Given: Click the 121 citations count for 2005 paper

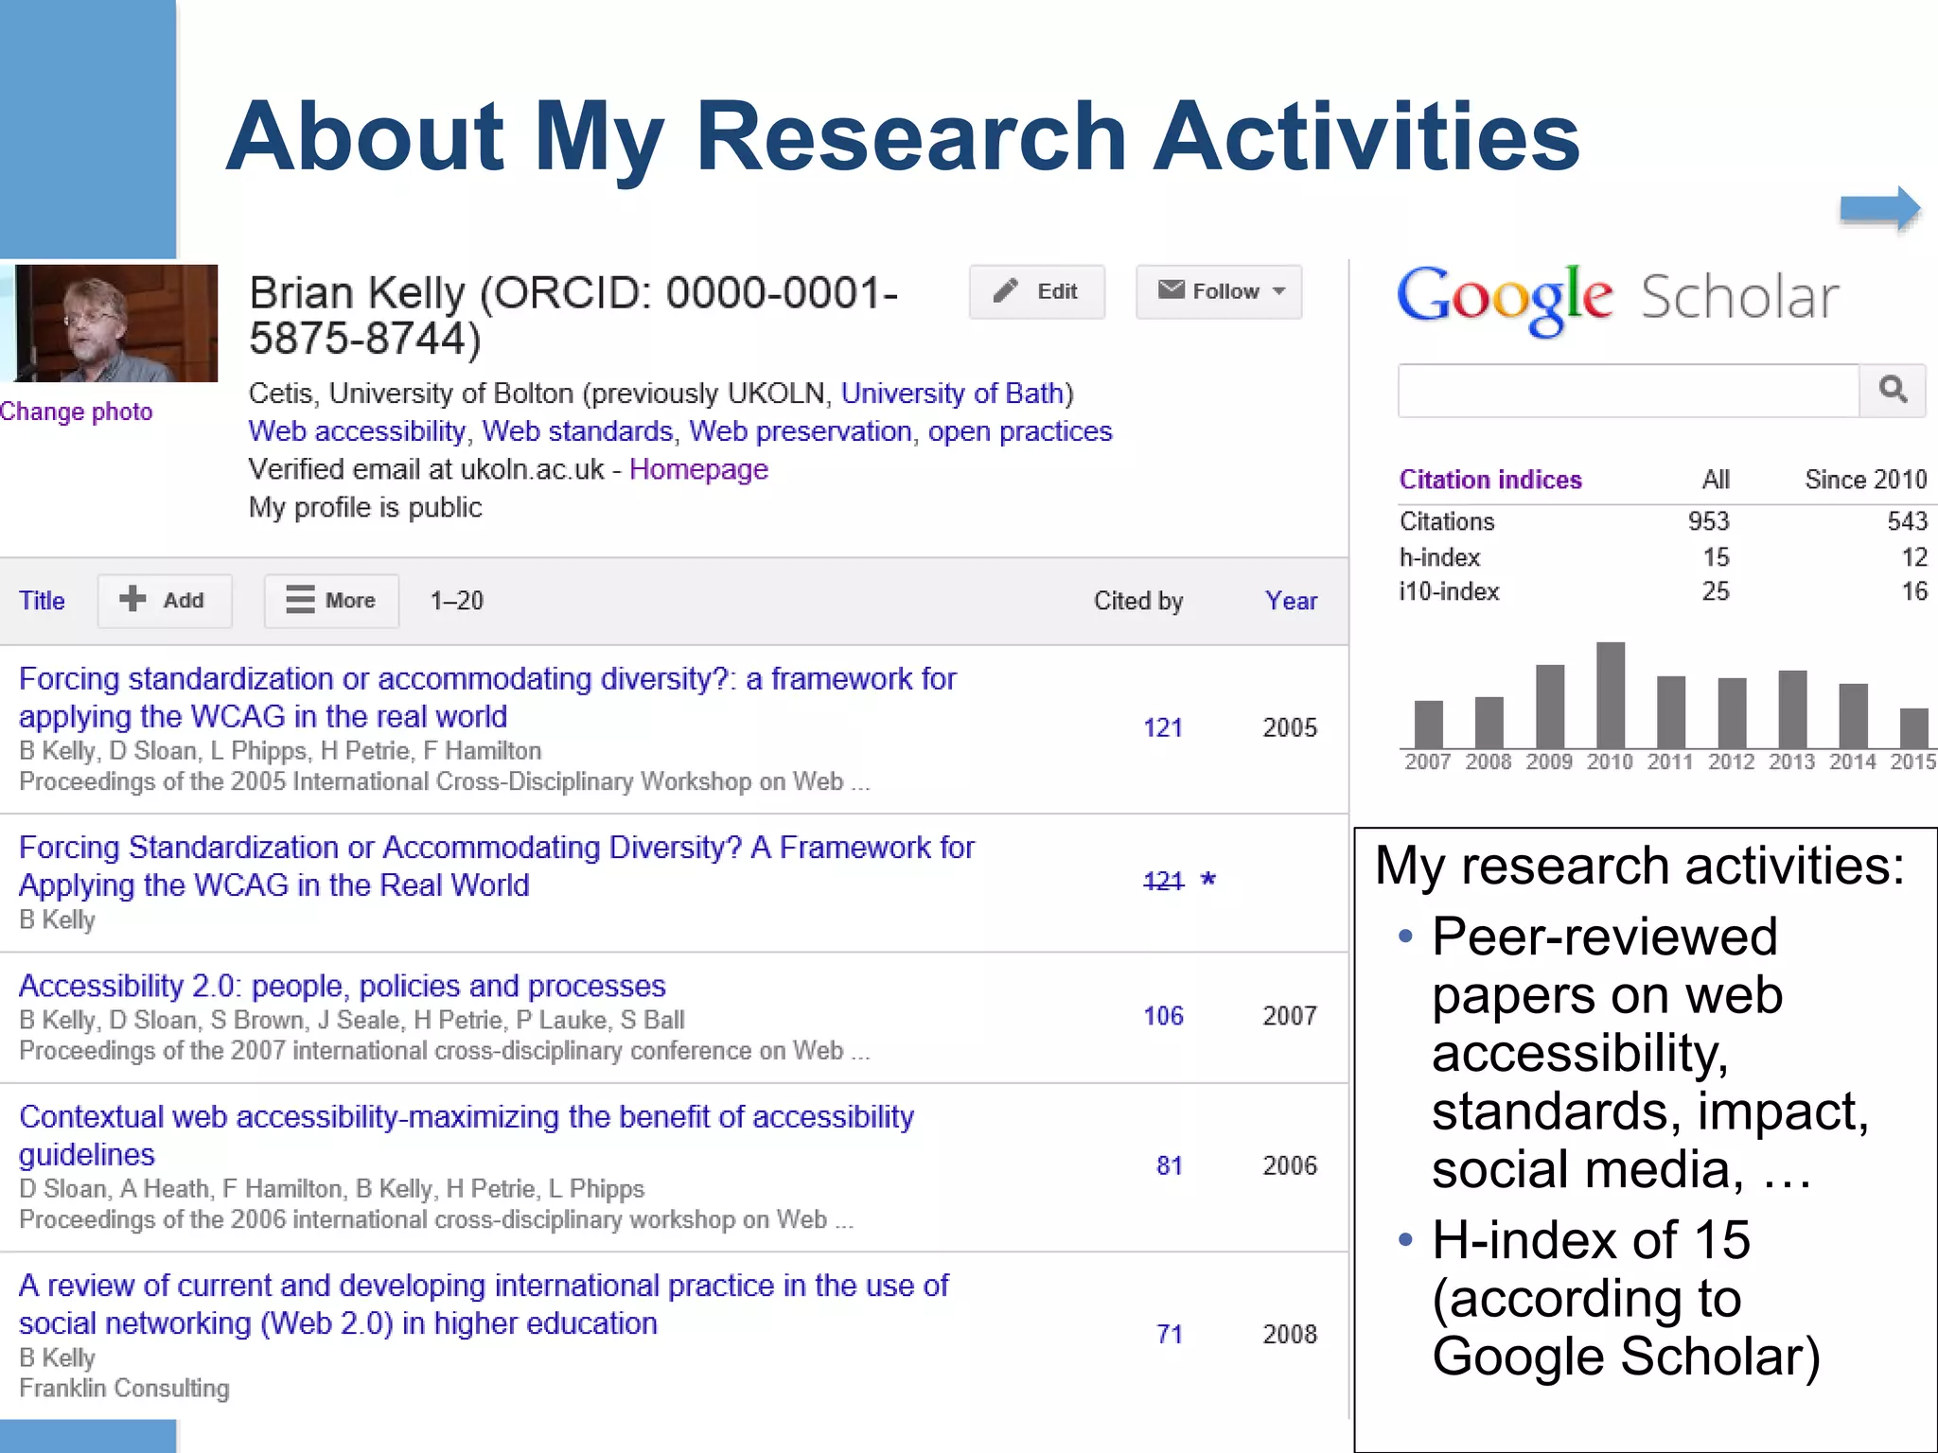Looking at the screenshot, I should pyautogui.click(x=1163, y=727).
